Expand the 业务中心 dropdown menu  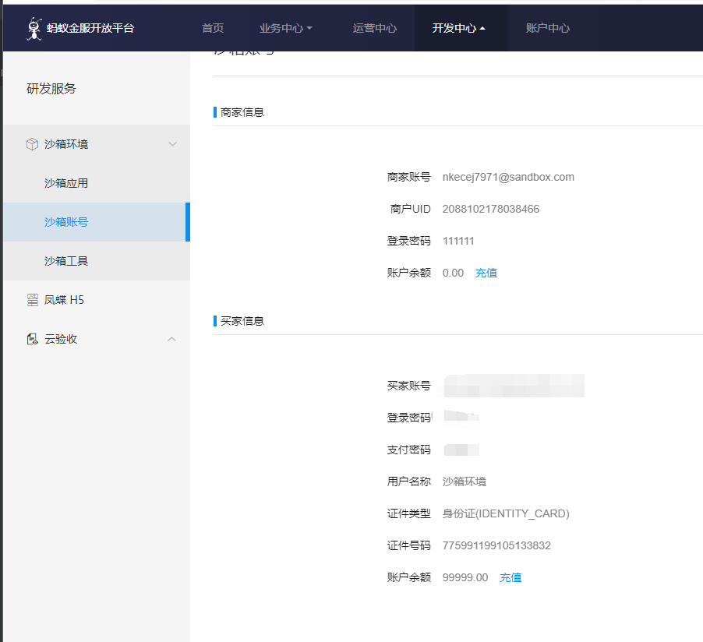pos(285,28)
